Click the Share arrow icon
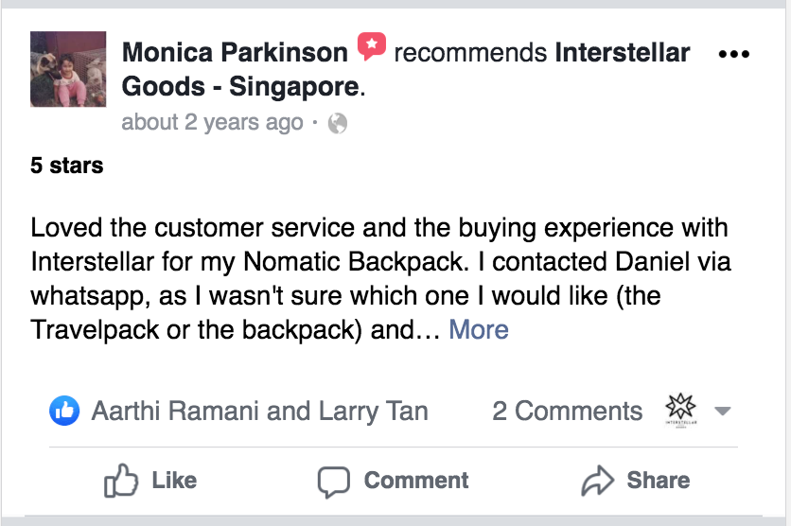 (x=598, y=482)
